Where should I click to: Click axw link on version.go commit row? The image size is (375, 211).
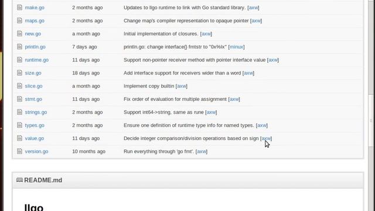[x=202, y=151]
